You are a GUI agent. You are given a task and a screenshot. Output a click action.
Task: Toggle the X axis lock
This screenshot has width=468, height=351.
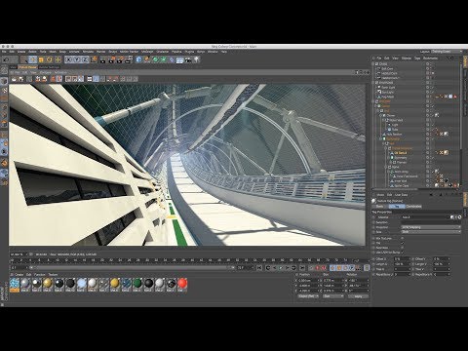coord(68,59)
